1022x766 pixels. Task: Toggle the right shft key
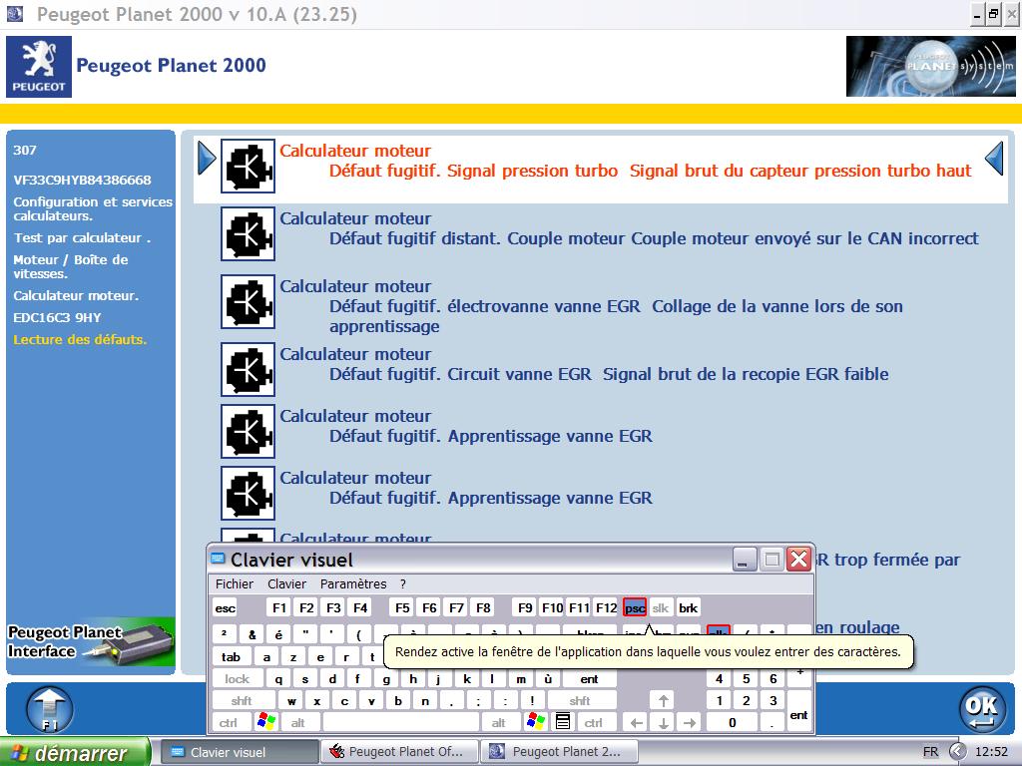pos(580,701)
